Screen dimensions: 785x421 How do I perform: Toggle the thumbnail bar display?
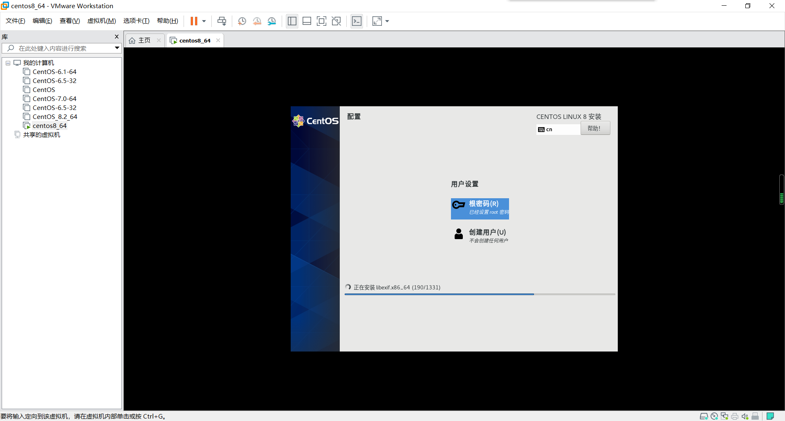coord(307,21)
